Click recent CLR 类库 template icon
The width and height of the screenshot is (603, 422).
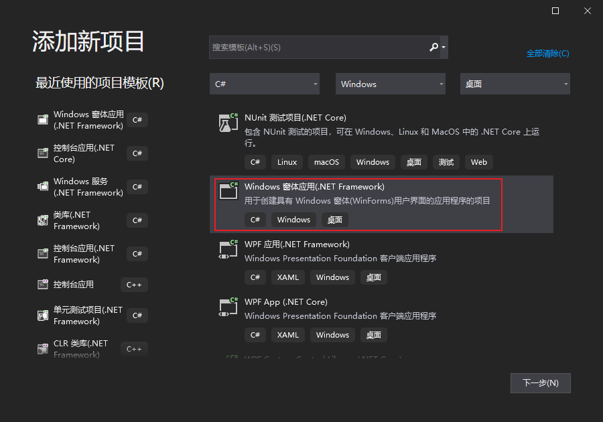click(43, 348)
